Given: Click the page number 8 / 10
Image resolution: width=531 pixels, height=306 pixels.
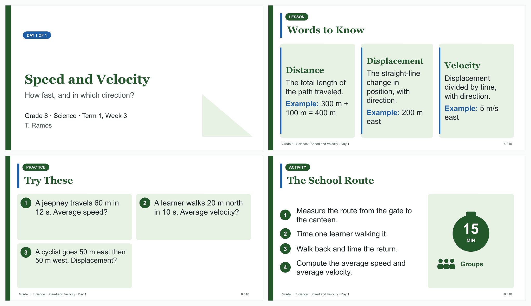Looking at the screenshot, I should tap(508, 294).
